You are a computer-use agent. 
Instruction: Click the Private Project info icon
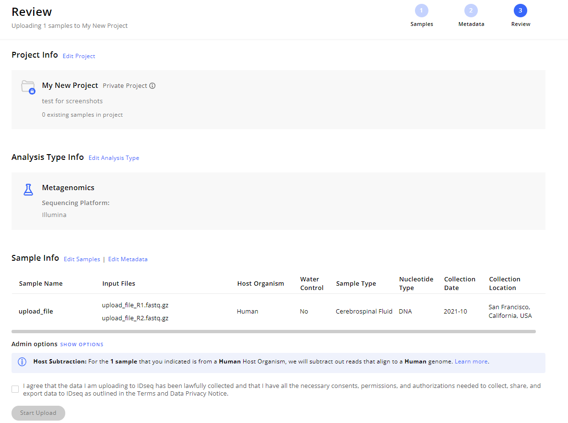tap(153, 86)
